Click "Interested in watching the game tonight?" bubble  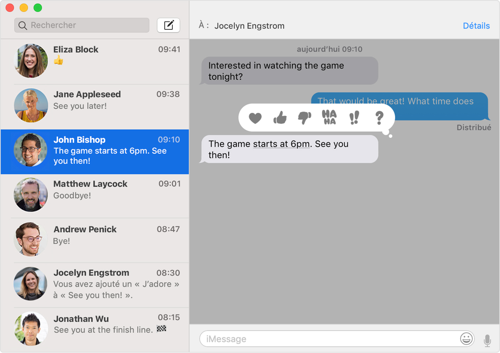pyautogui.click(x=289, y=71)
